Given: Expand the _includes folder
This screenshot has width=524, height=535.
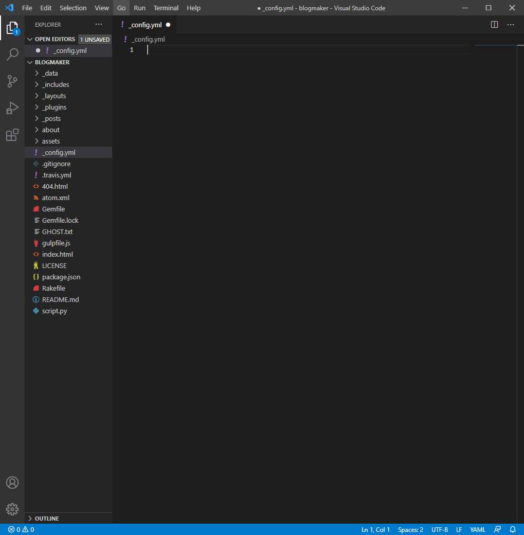Looking at the screenshot, I should (x=68, y=84).
